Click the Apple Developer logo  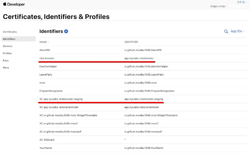14,4
